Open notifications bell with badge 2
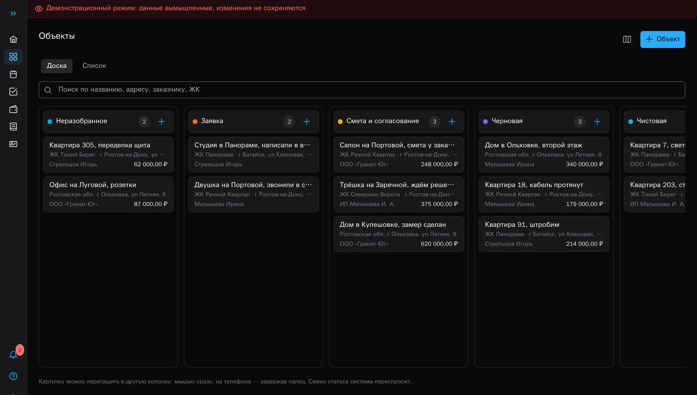Image resolution: width=697 pixels, height=395 pixels. point(13,354)
